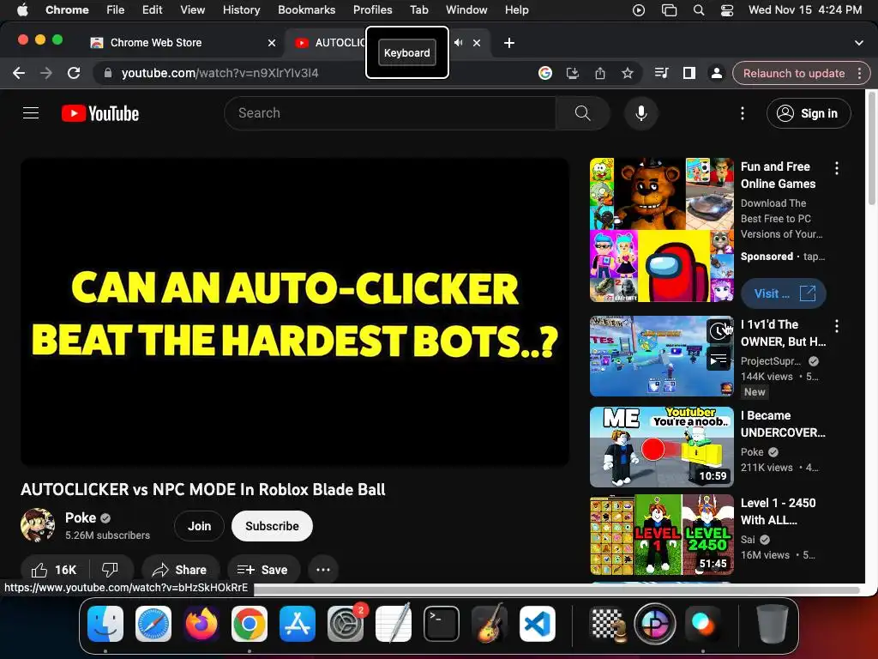Open a new tab with plus button
The image size is (878, 659).
(509, 43)
